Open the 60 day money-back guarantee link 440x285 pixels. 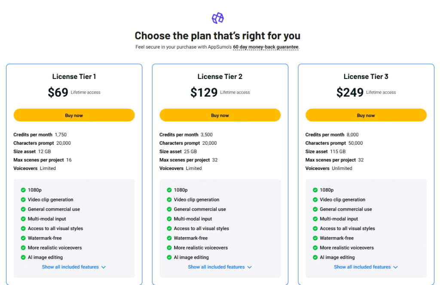pyautogui.click(x=266, y=47)
